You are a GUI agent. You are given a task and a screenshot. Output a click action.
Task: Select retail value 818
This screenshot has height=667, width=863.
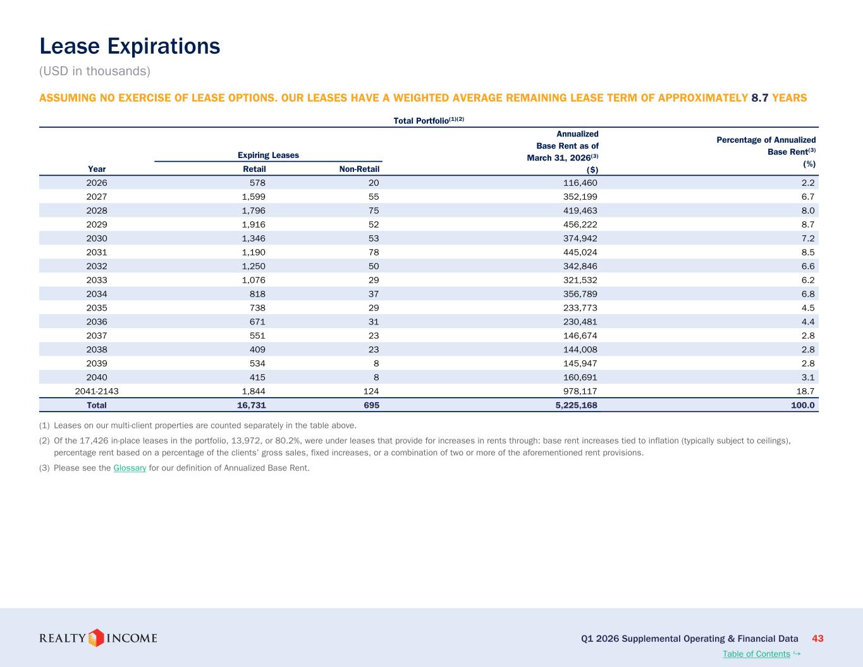click(x=257, y=294)
